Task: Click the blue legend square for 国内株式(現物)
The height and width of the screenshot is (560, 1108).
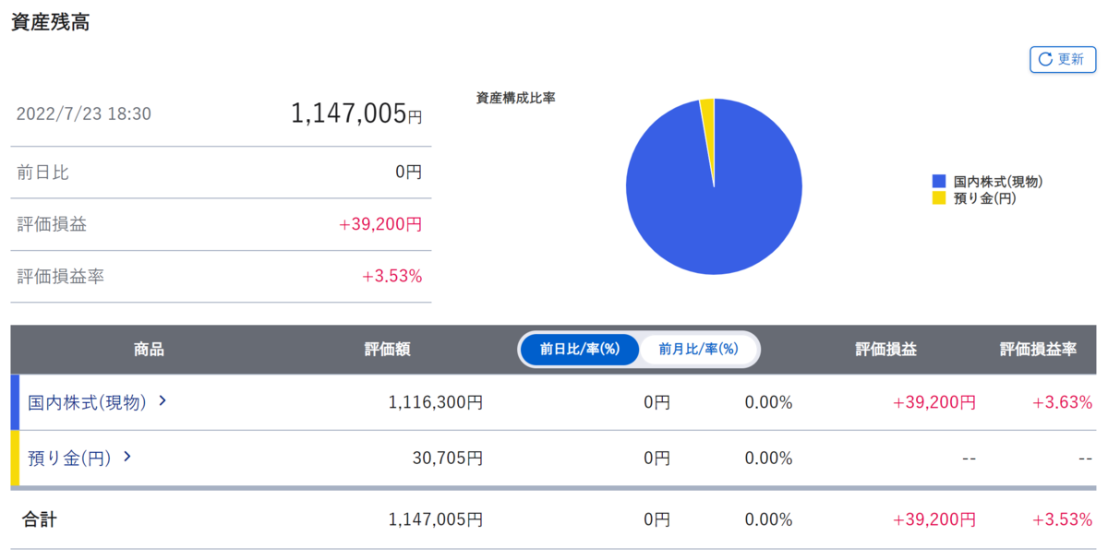Action: pyautogui.click(x=937, y=183)
